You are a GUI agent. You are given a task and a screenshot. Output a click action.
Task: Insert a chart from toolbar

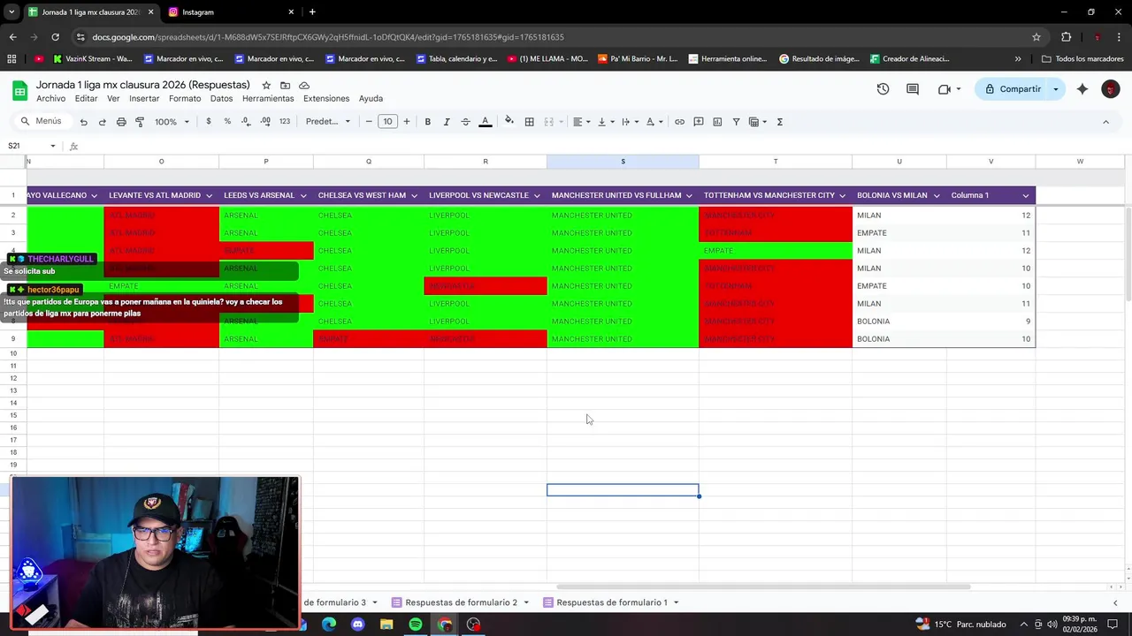717,122
